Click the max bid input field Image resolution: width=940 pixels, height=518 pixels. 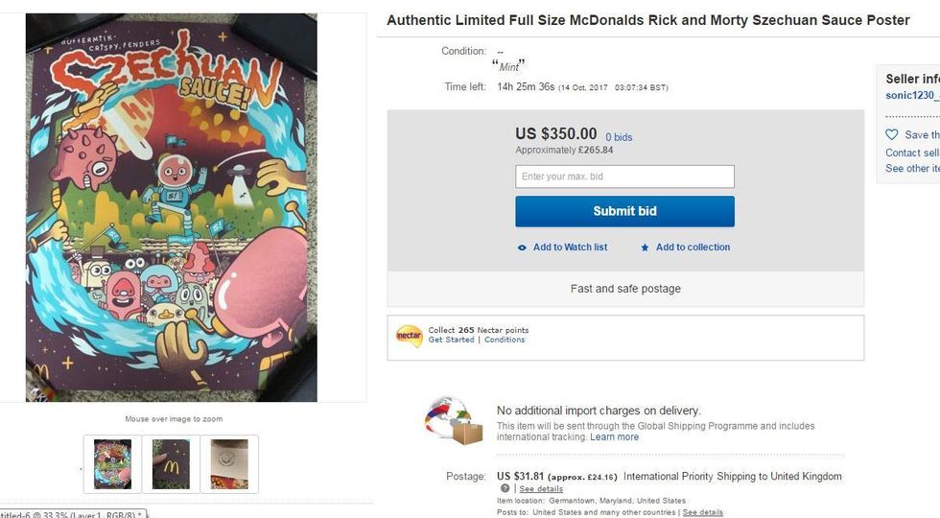(624, 177)
